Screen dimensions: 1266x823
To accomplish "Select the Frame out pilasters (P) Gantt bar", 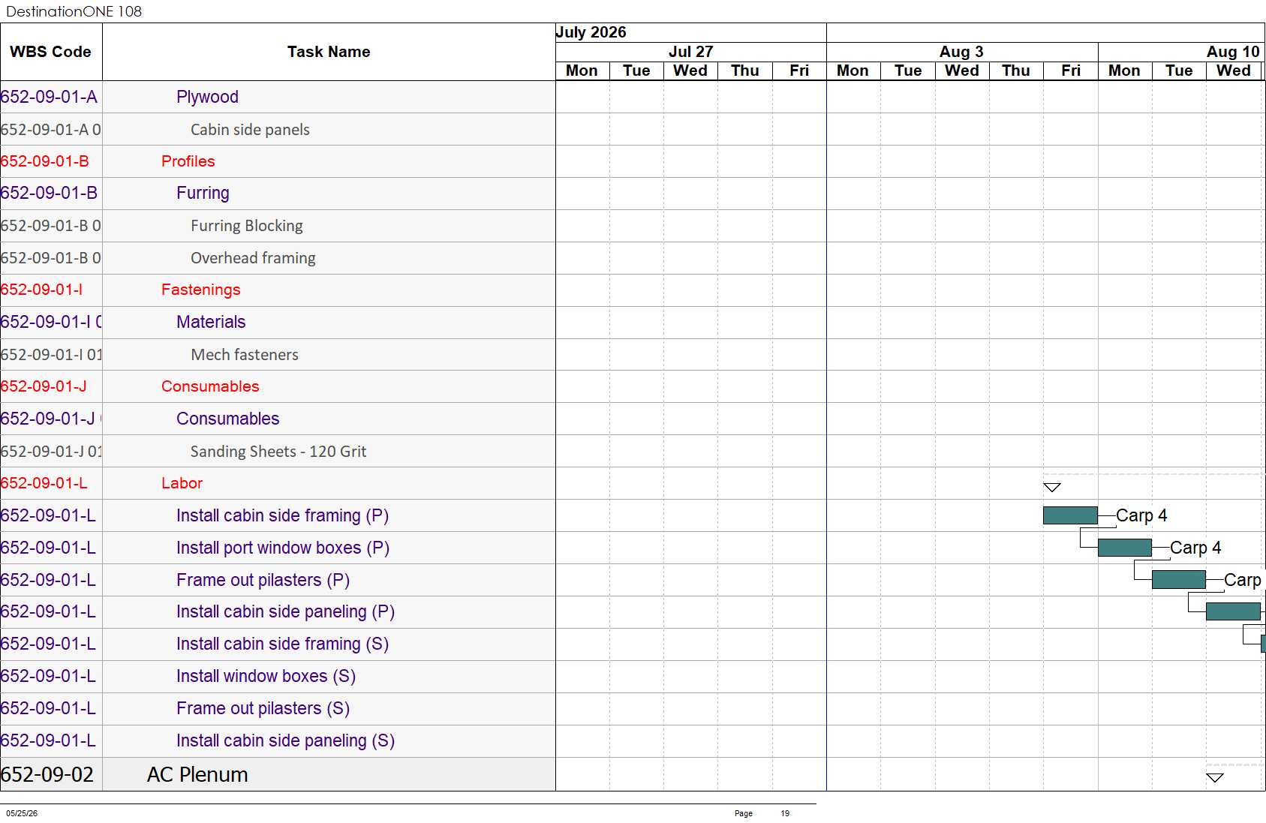I will (1179, 580).
